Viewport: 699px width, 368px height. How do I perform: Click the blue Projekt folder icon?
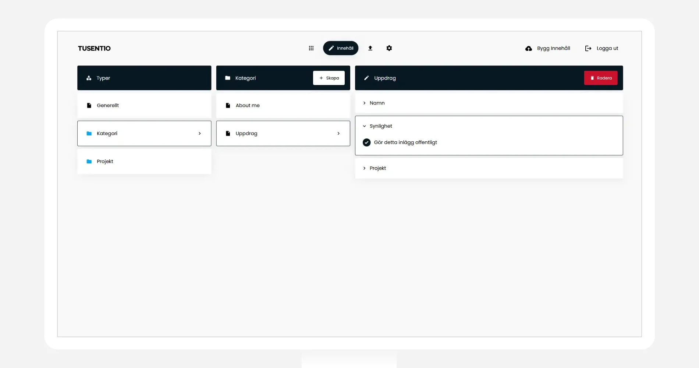[x=89, y=162]
